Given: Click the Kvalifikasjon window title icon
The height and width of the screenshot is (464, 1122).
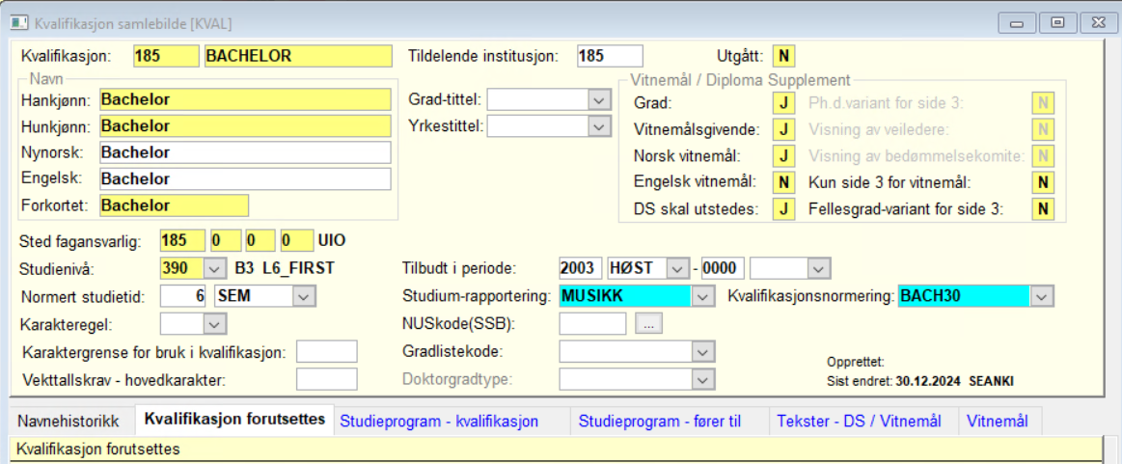Looking at the screenshot, I should click(x=18, y=23).
